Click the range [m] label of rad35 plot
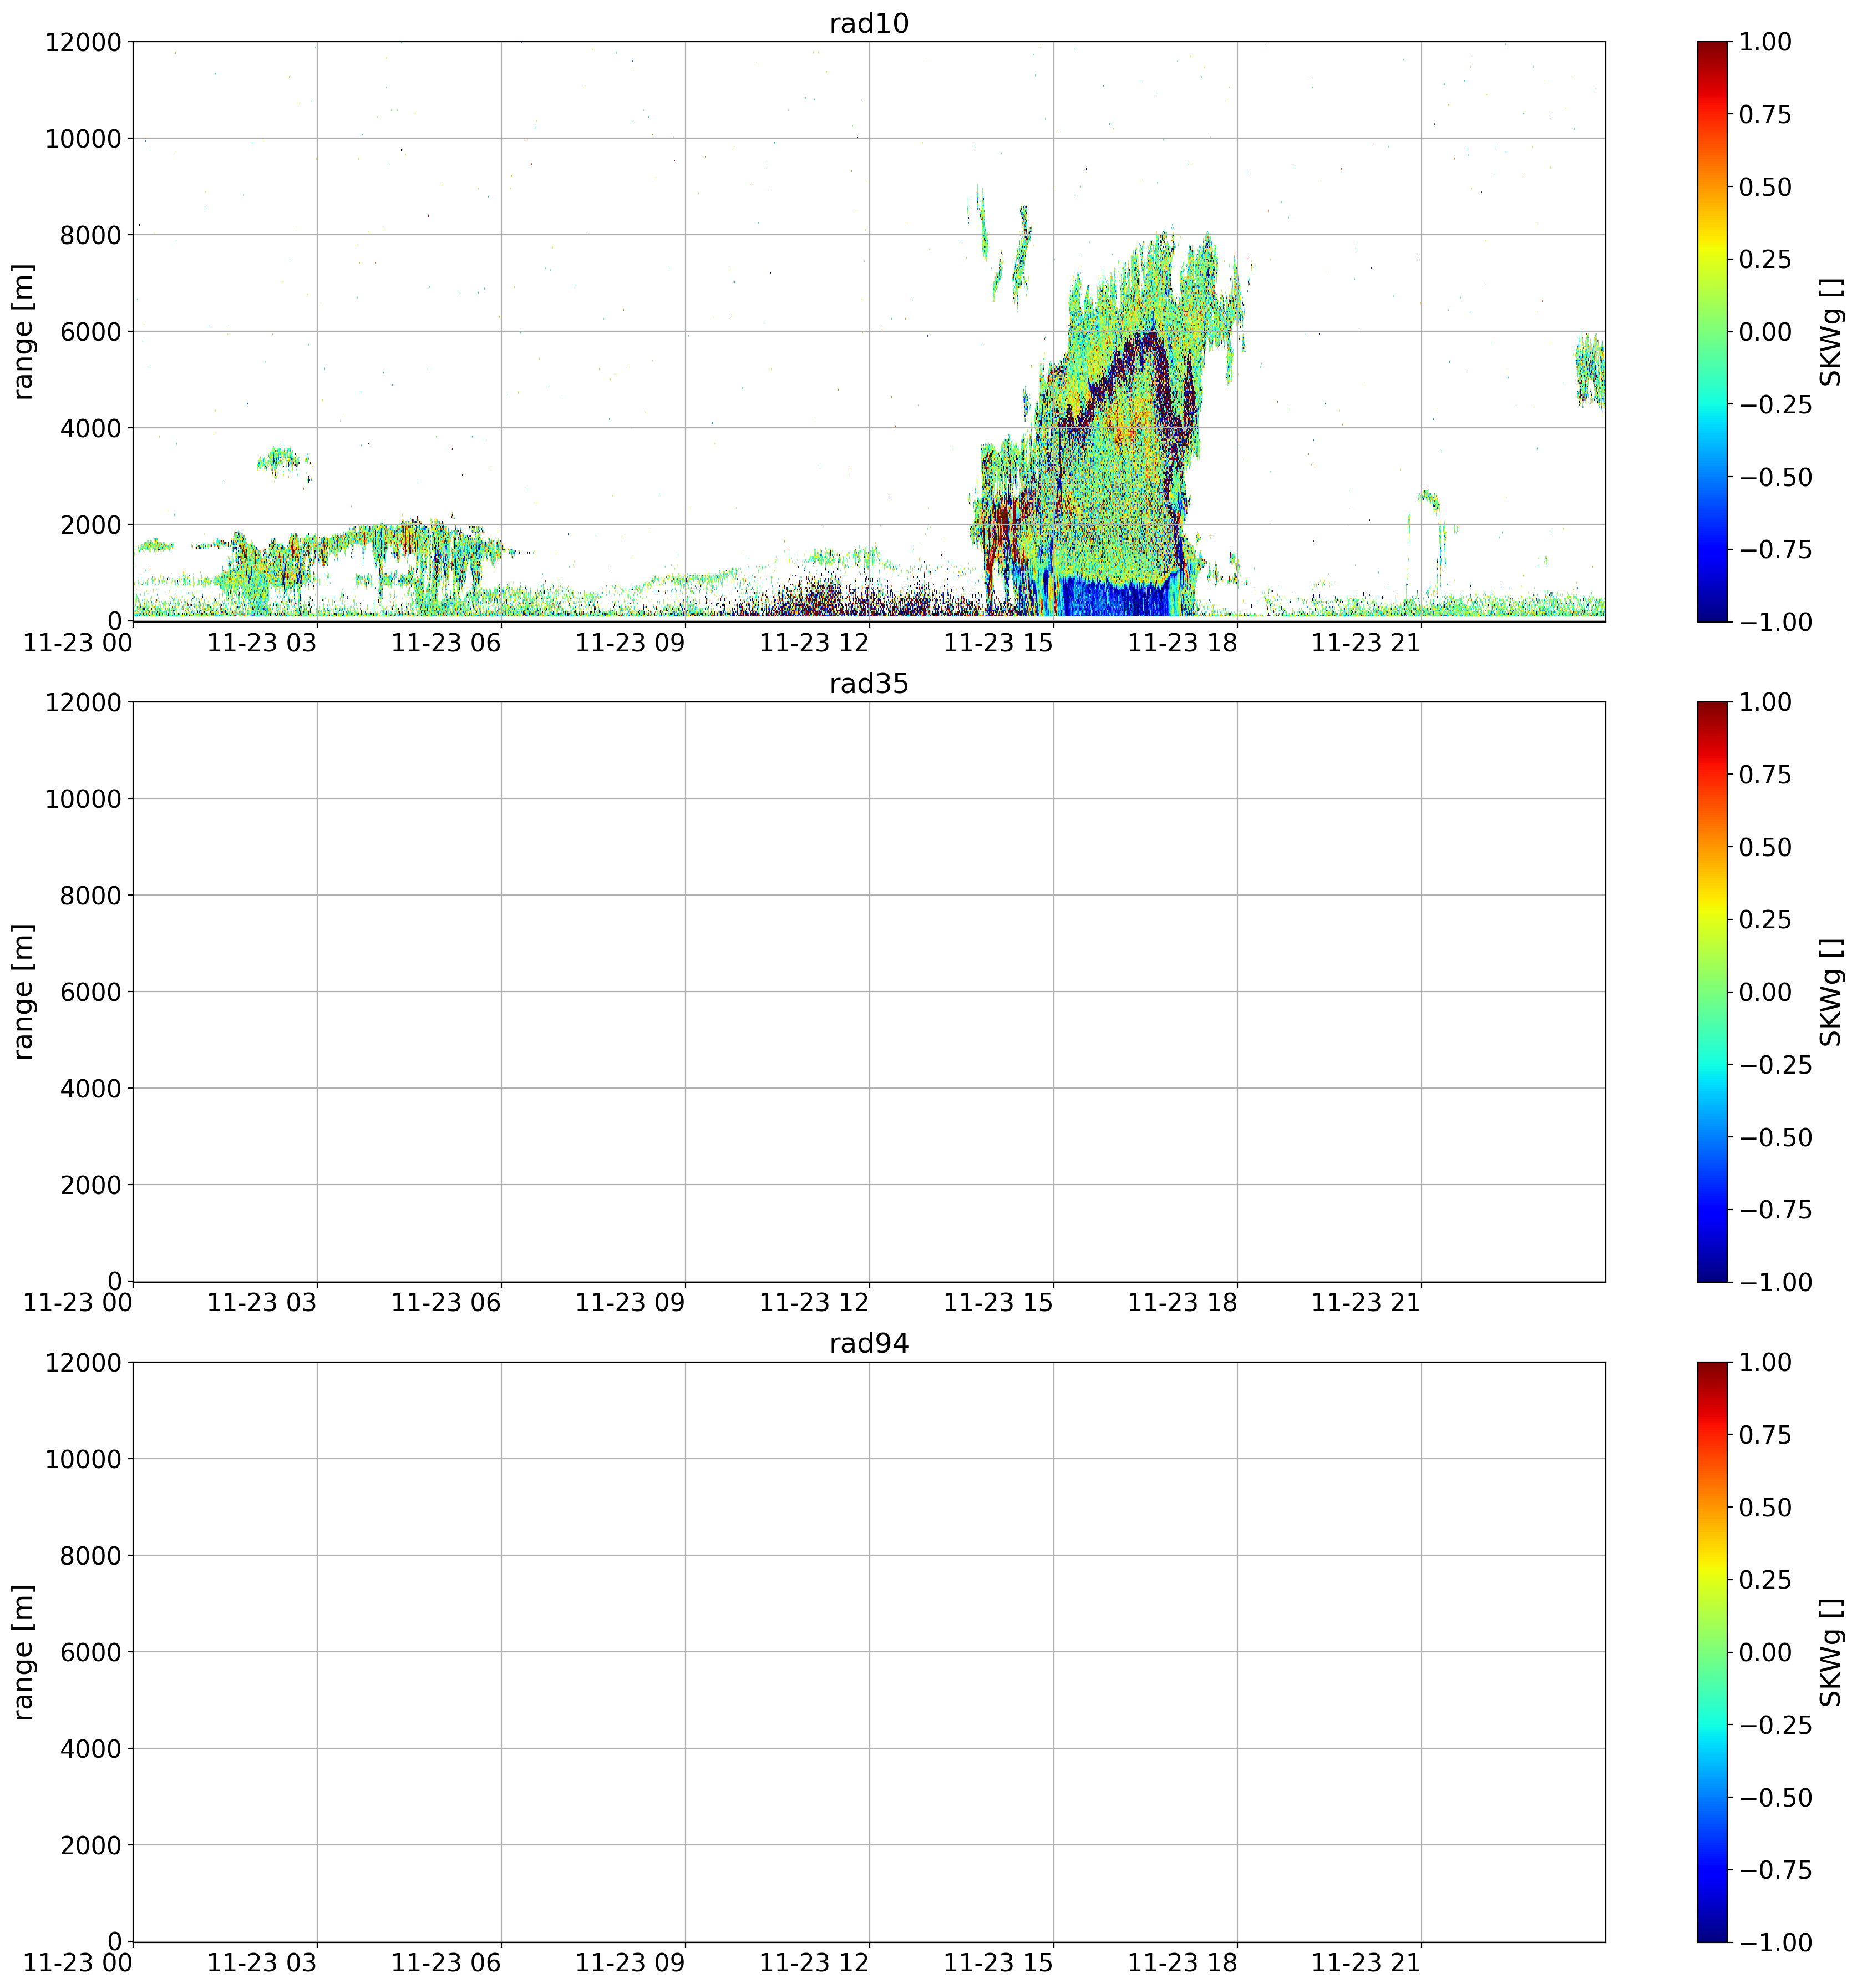This screenshot has height=1988, width=1857. point(24,991)
